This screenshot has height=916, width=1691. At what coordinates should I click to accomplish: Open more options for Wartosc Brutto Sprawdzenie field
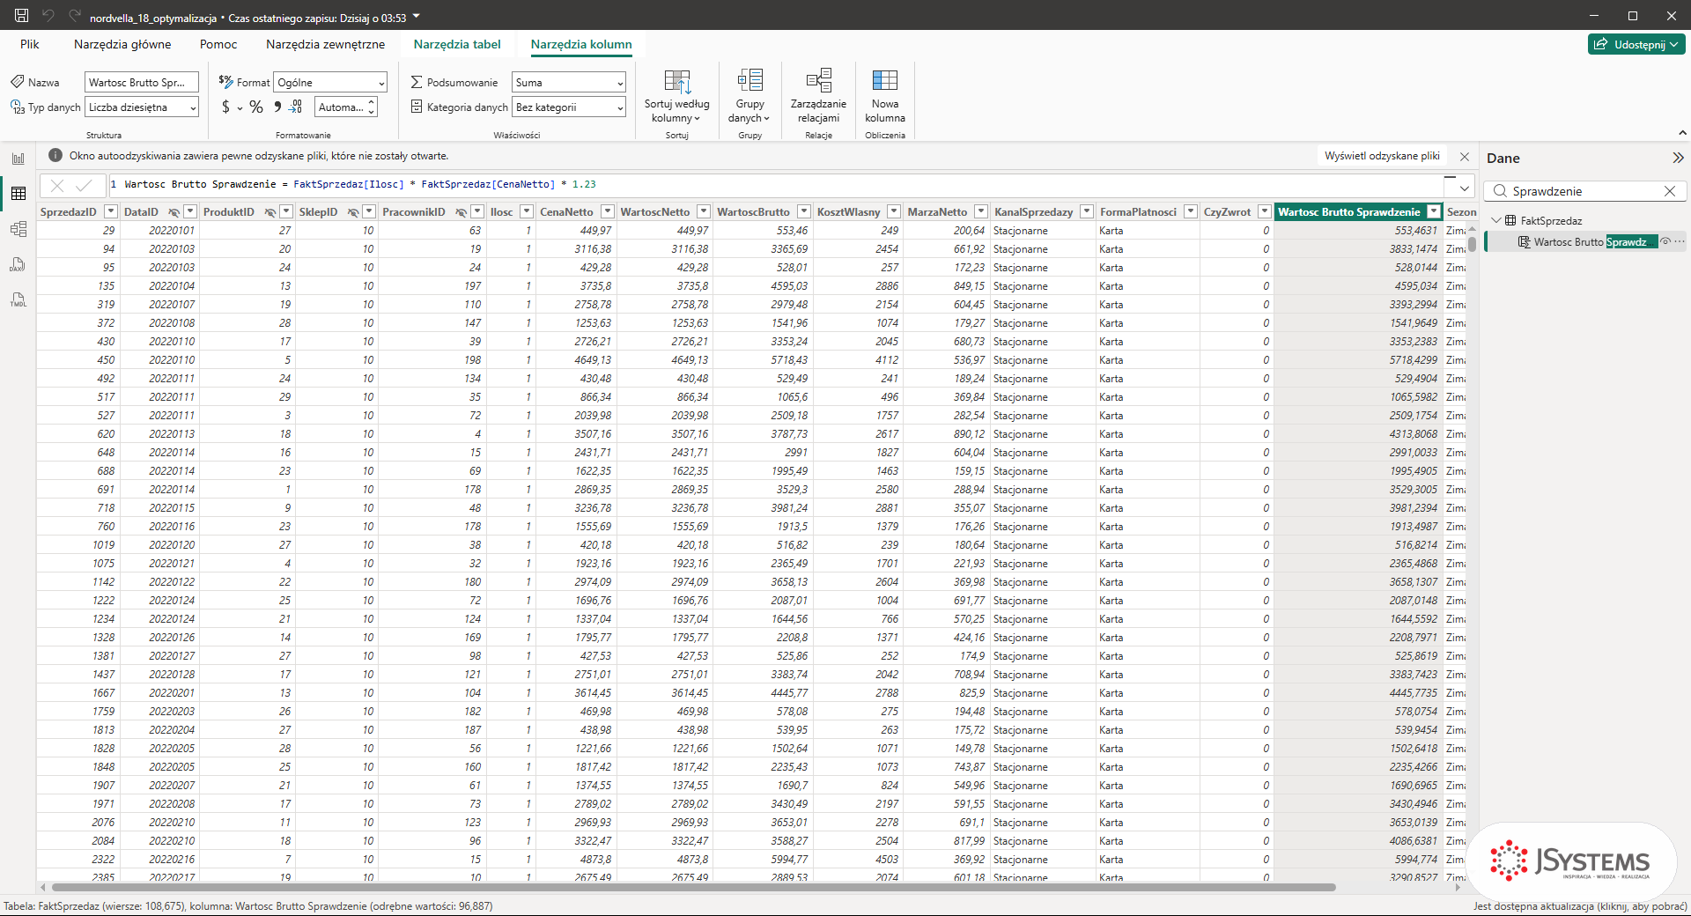point(1680,241)
